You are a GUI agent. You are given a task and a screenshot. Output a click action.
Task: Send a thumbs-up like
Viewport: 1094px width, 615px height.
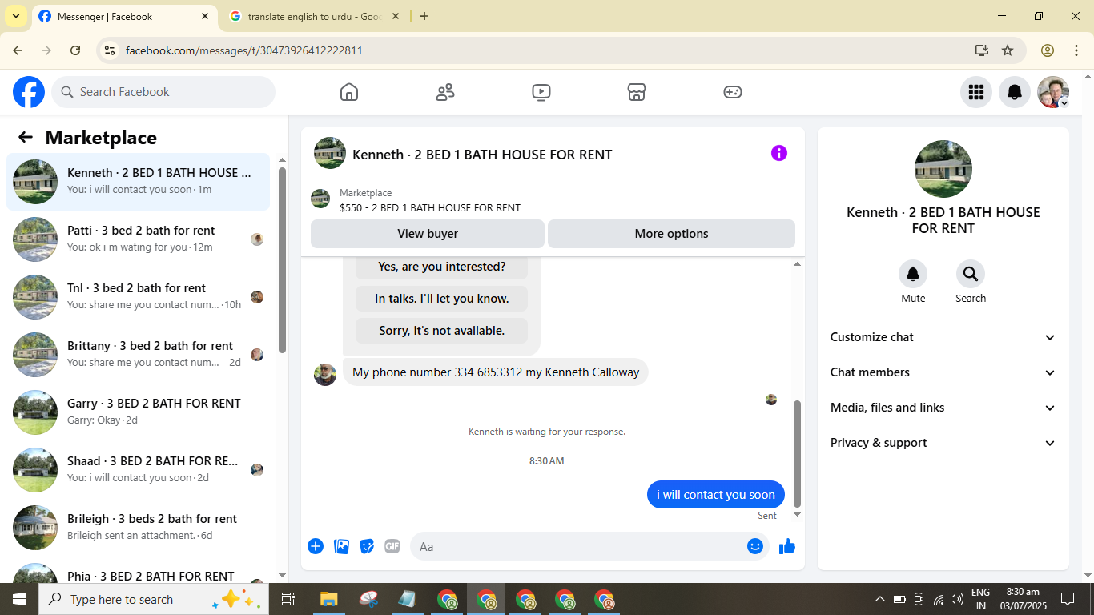[787, 546]
